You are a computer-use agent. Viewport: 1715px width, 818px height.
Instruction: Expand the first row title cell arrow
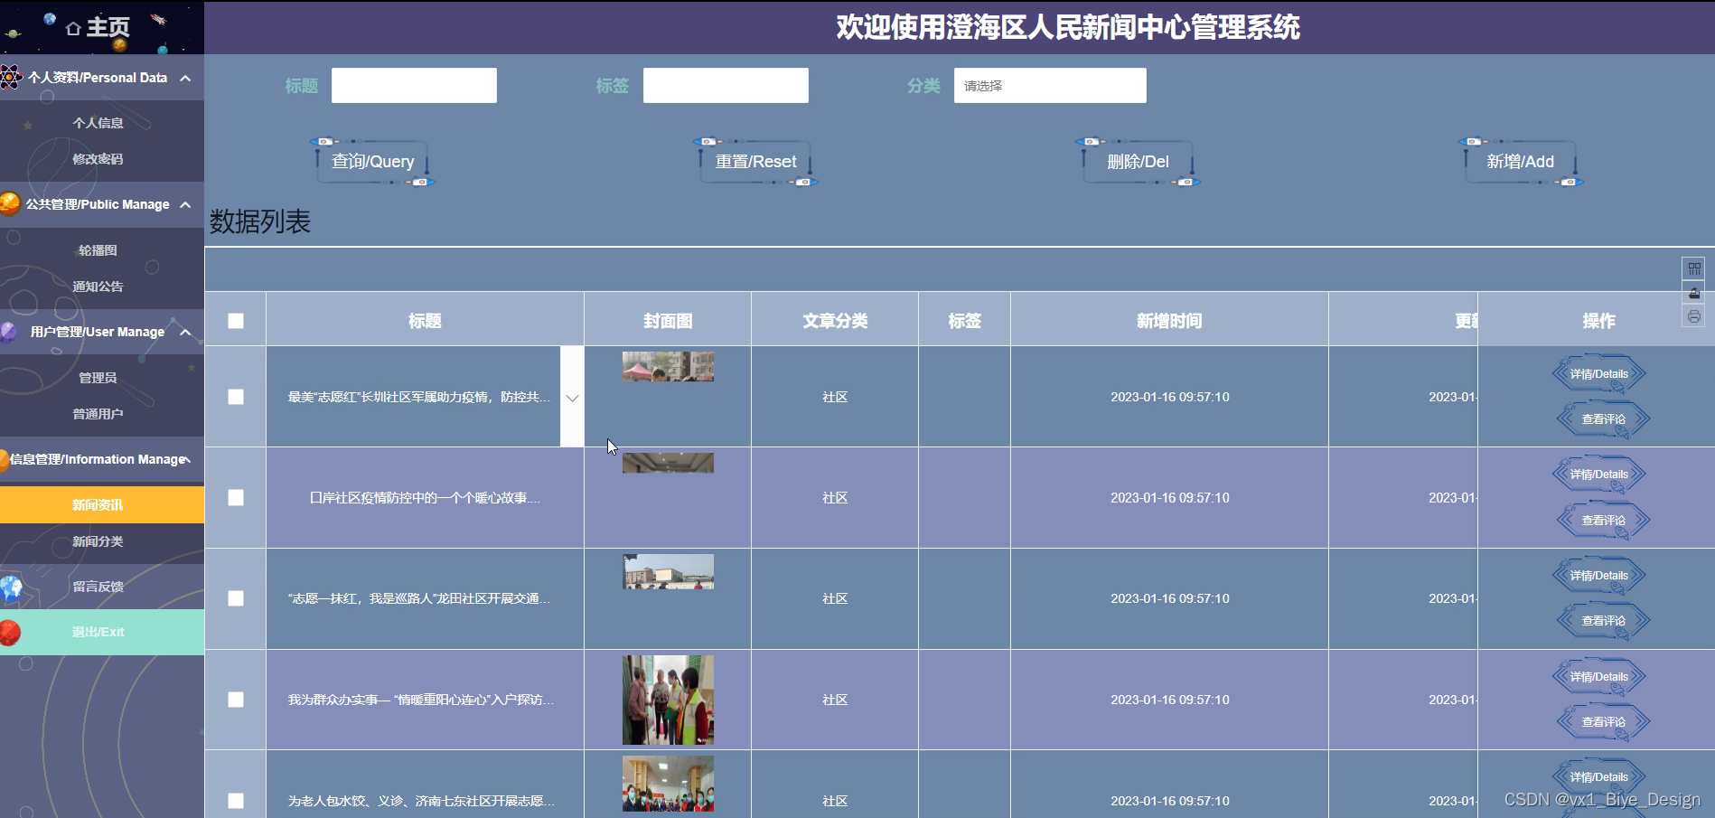tap(572, 397)
